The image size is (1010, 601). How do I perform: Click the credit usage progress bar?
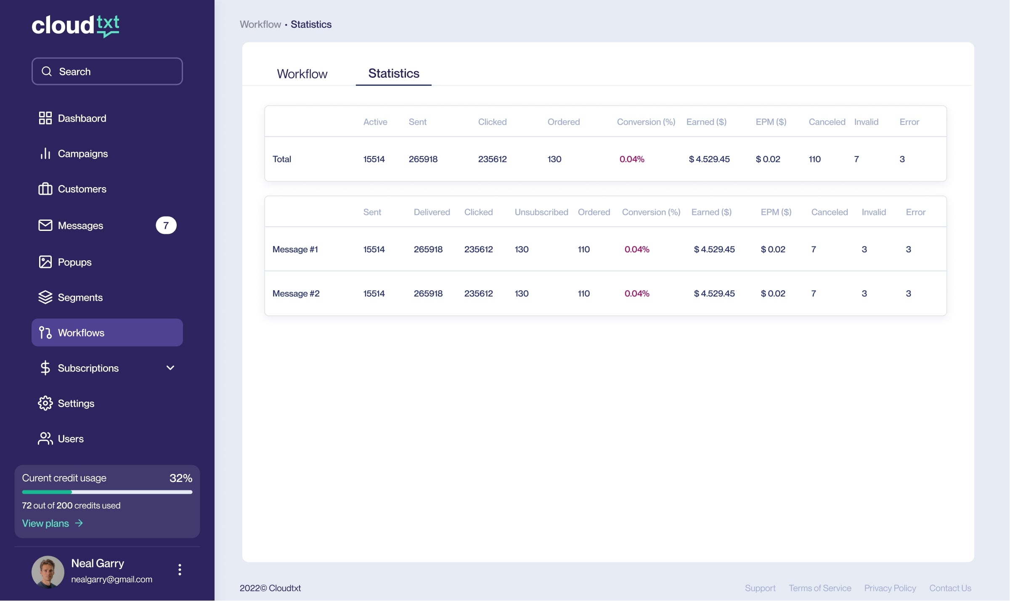(107, 492)
